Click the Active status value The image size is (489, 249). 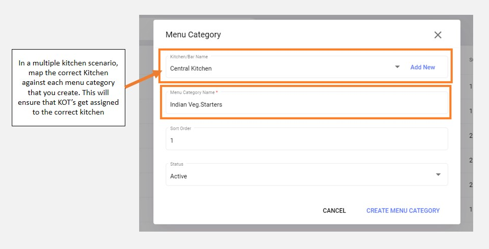[179, 176]
